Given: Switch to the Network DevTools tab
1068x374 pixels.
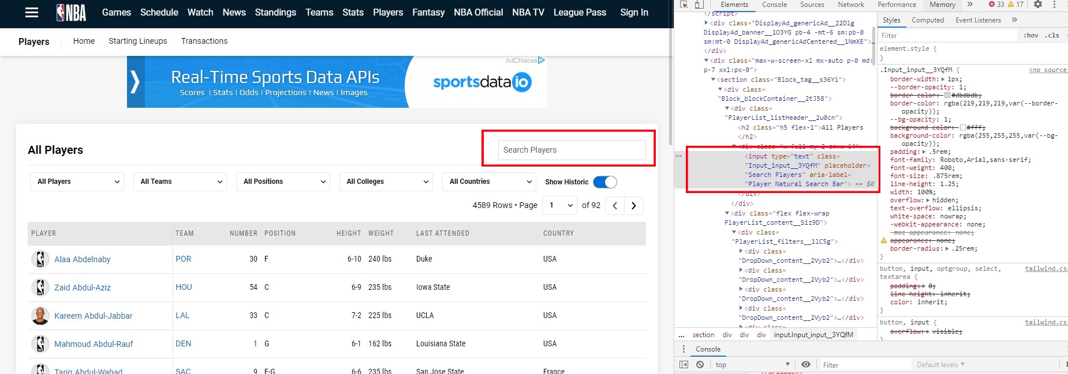Looking at the screenshot, I should [x=851, y=5].
